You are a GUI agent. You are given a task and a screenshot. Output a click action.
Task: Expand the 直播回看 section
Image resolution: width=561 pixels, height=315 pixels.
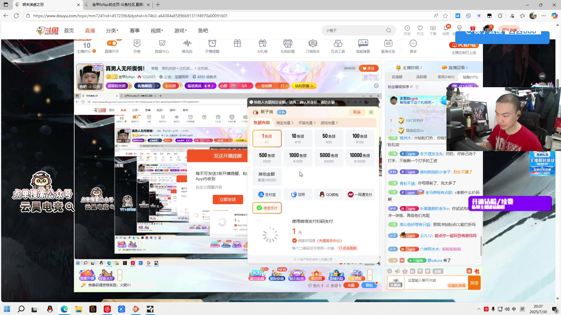pyautogui.click(x=455, y=68)
